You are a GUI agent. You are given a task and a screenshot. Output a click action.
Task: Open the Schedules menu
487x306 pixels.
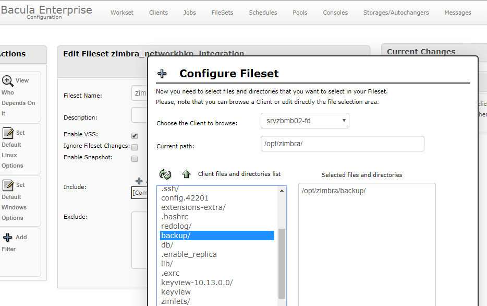[263, 13]
